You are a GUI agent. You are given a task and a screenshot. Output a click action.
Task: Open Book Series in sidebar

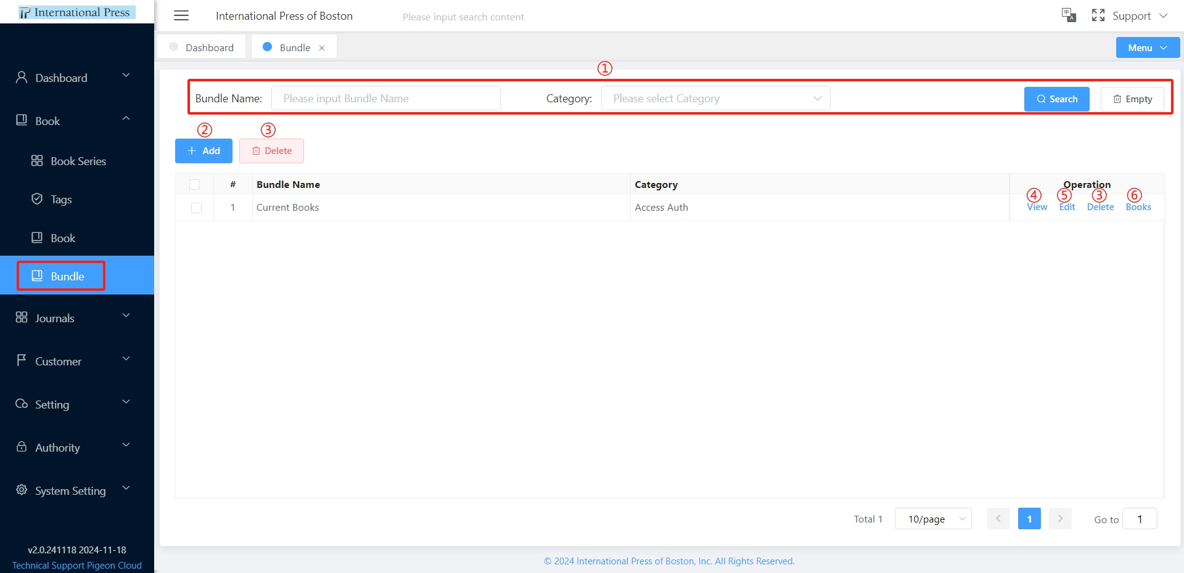[77, 161]
